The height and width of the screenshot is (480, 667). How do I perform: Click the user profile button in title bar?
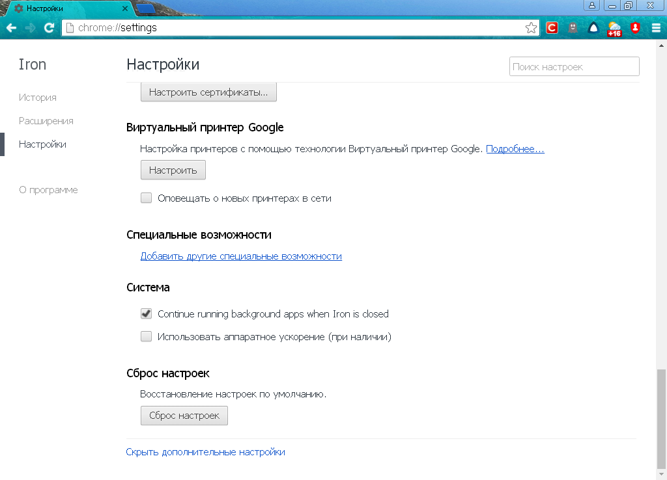point(591,5)
